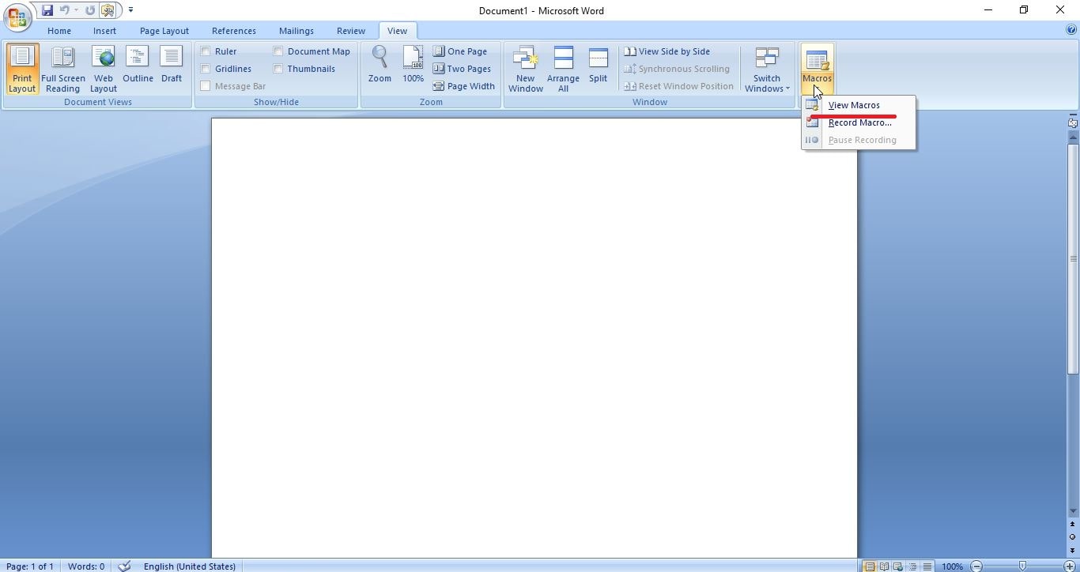Switch to Draft view in ribbon
The width and height of the screenshot is (1080, 572).
(172, 65)
